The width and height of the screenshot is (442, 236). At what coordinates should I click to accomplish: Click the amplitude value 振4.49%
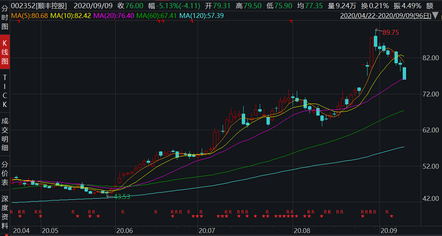pyautogui.click(x=407, y=6)
